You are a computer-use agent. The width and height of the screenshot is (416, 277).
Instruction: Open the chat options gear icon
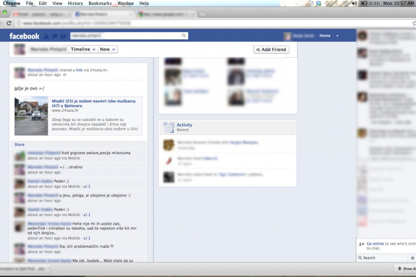click(x=412, y=258)
